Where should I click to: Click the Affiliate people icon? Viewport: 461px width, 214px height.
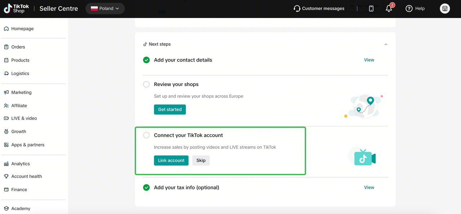tap(6, 106)
